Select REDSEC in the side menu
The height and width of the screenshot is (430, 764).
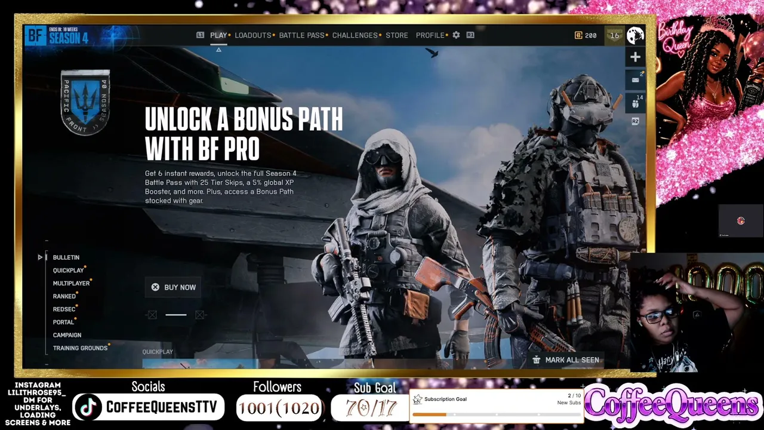tap(64, 309)
